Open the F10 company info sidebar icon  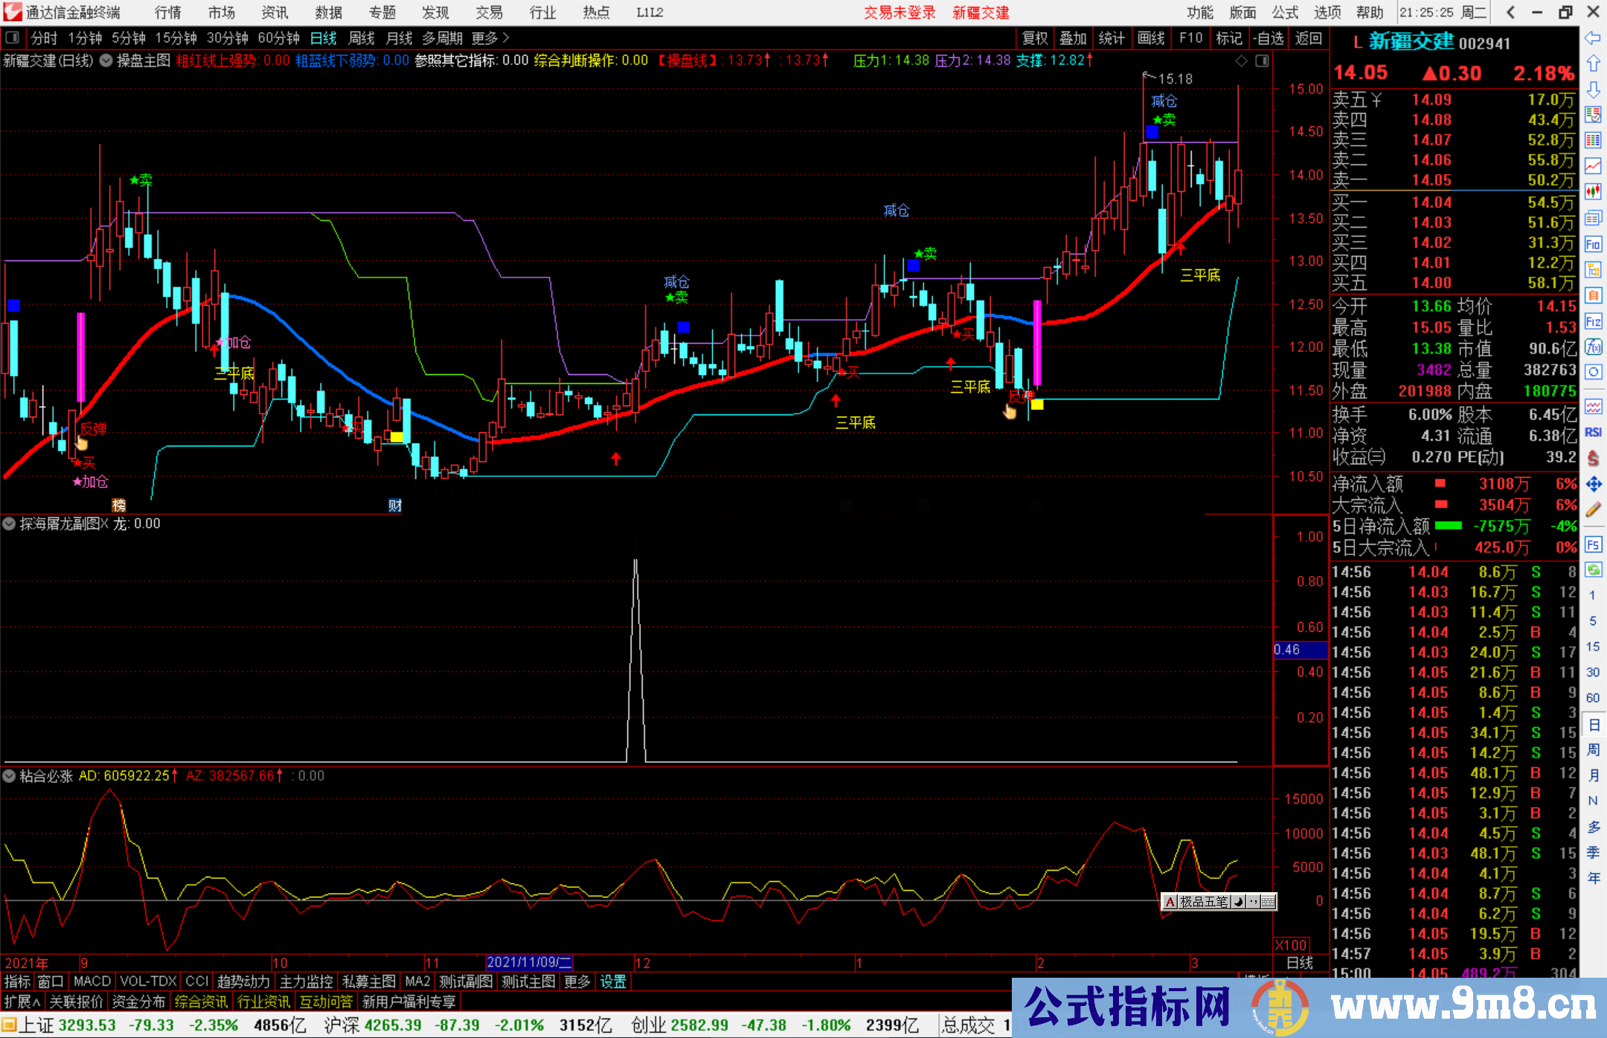[1593, 244]
